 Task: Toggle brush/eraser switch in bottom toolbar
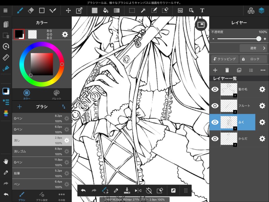coord(105,191)
